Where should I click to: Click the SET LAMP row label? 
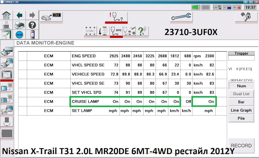click(82, 110)
